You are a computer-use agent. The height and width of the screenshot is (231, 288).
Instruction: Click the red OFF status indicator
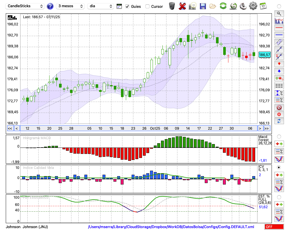(x=274, y=227)
